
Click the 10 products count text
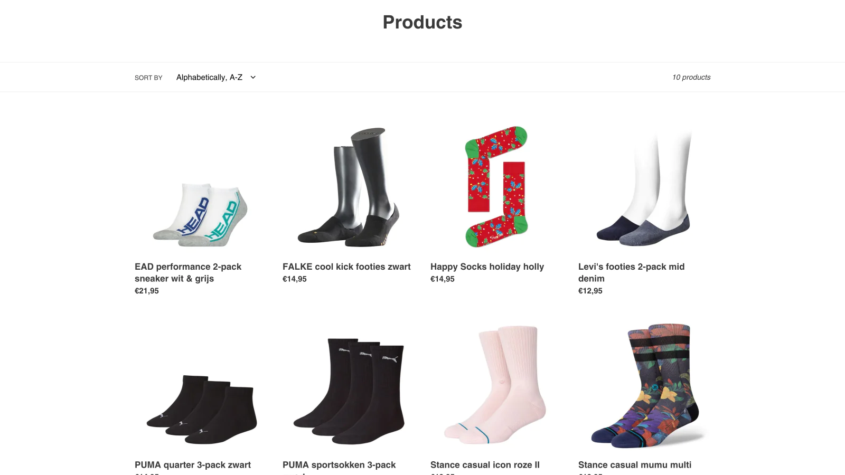tap(691, 77)
